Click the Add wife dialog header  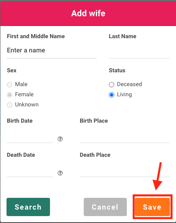(x=88, y=13)
